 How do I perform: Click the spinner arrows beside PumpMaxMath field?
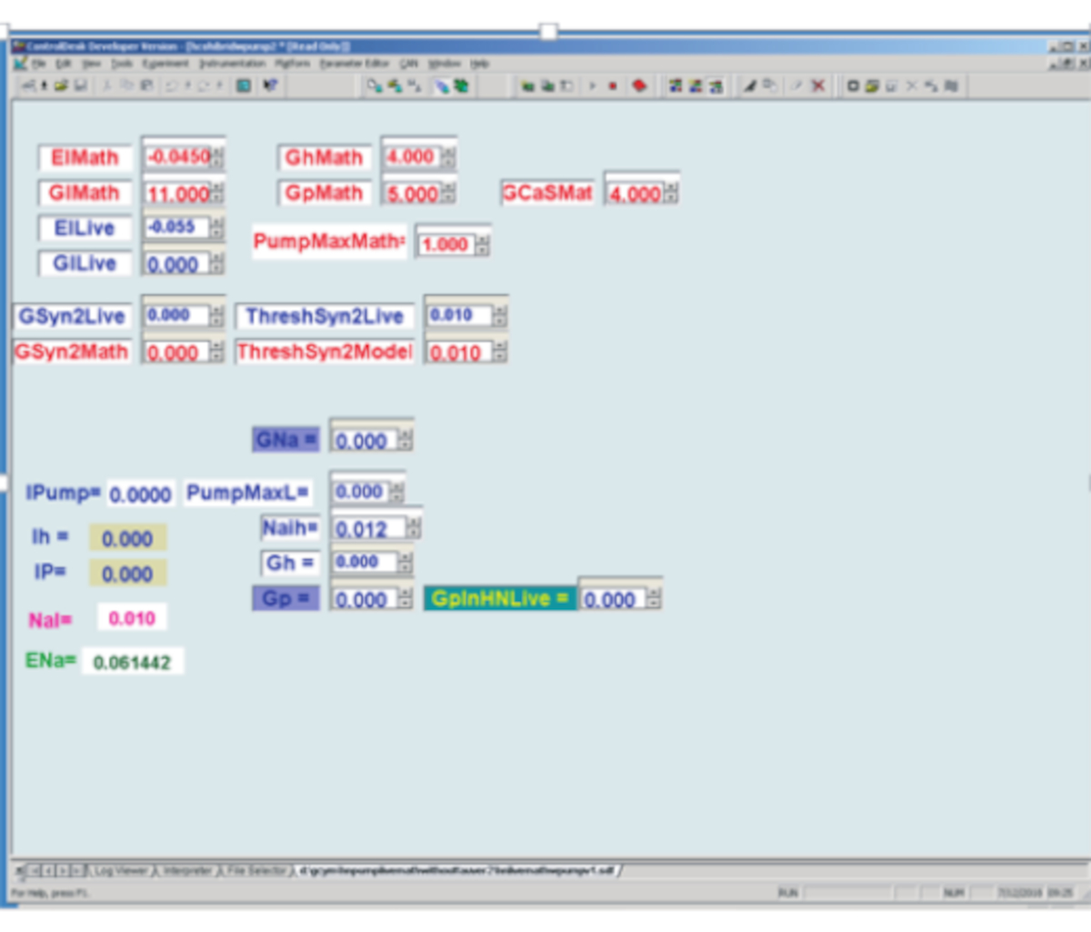[x=483, y=245]
